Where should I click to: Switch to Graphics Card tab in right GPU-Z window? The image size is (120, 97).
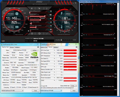44,47
